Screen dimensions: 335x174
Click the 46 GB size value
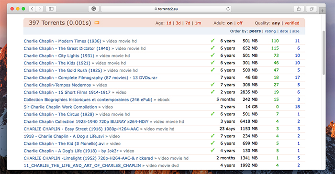tap(251, 77)
